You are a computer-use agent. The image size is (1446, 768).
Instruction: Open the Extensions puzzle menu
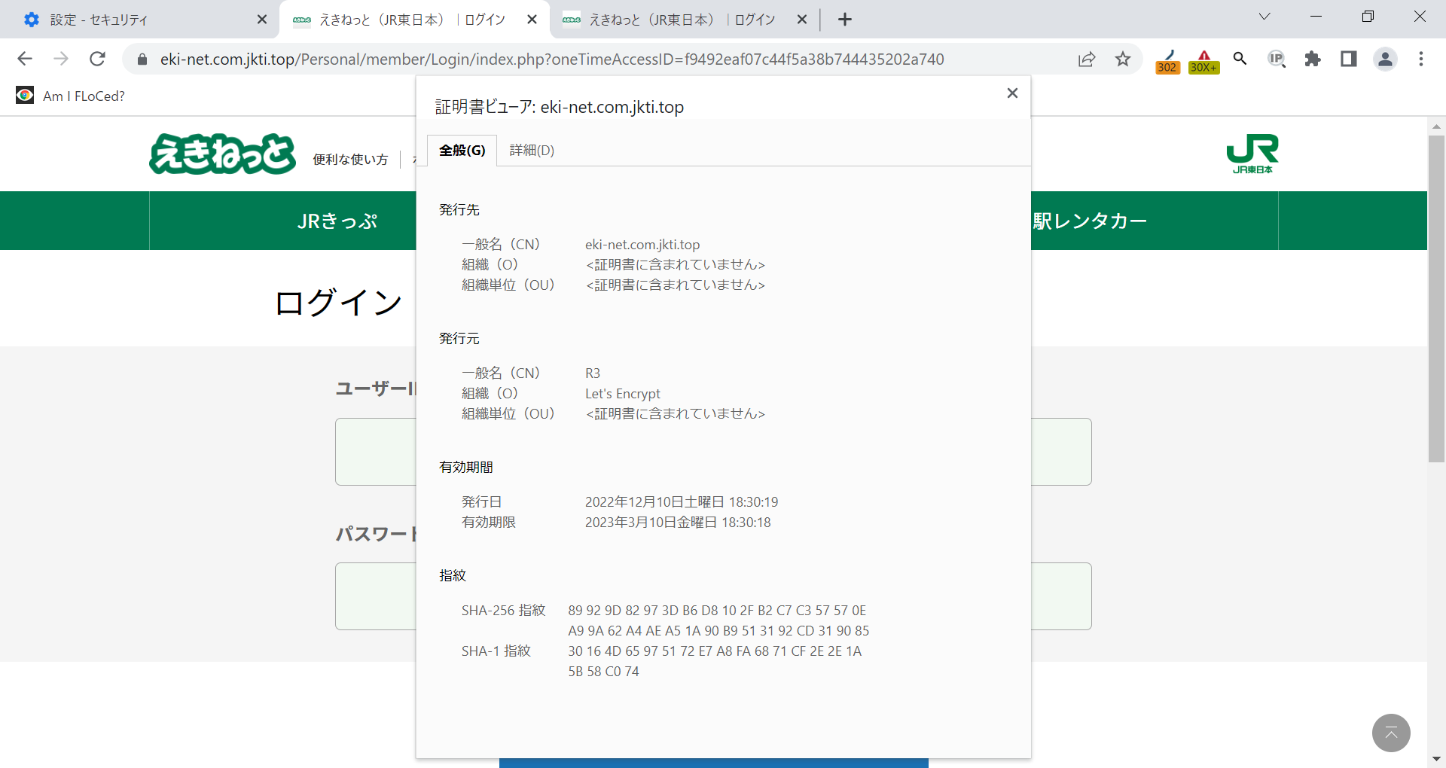pos(1313,59)
